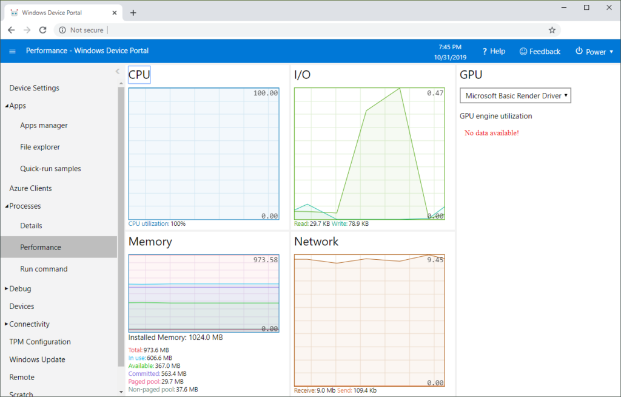This screenshot has width=621, height=397.
Task: Click the browser forward arrow
Action: tap(27, 30)
